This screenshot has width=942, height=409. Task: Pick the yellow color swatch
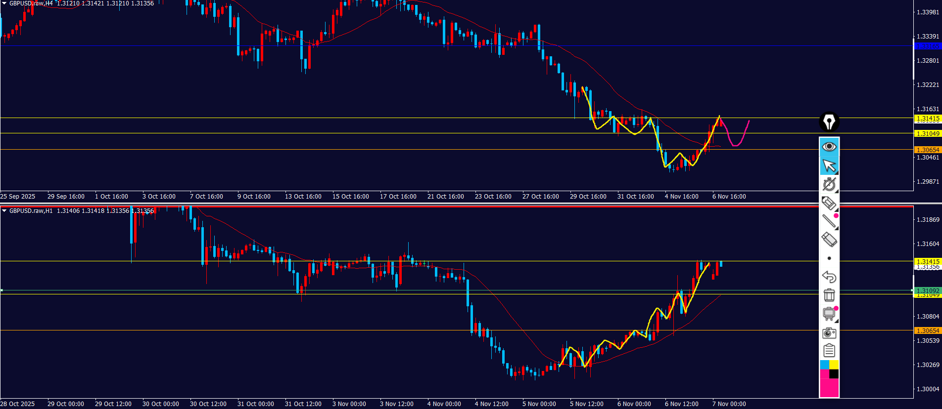coord(834,365)
